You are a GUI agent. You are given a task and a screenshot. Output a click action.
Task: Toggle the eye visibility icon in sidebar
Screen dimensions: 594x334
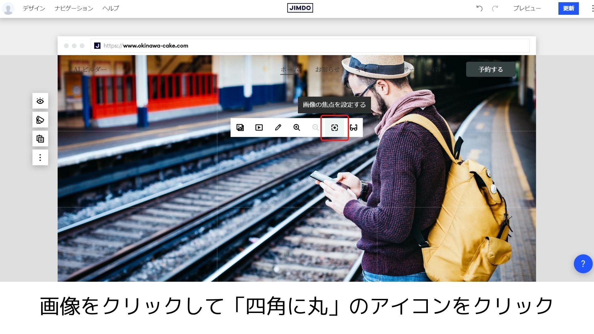40,101
